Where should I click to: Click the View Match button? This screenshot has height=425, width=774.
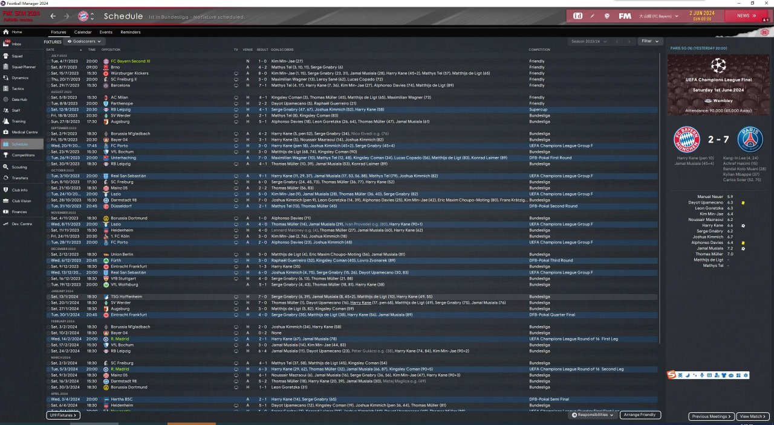[x=753, y=417]
